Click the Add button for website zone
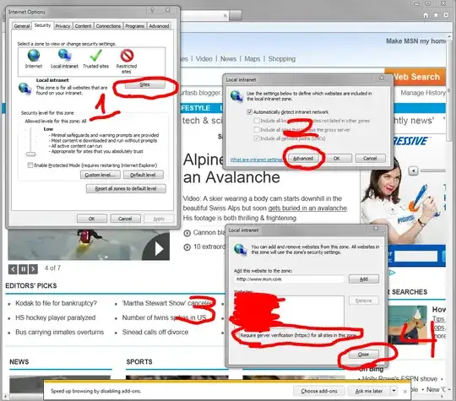 364,279
